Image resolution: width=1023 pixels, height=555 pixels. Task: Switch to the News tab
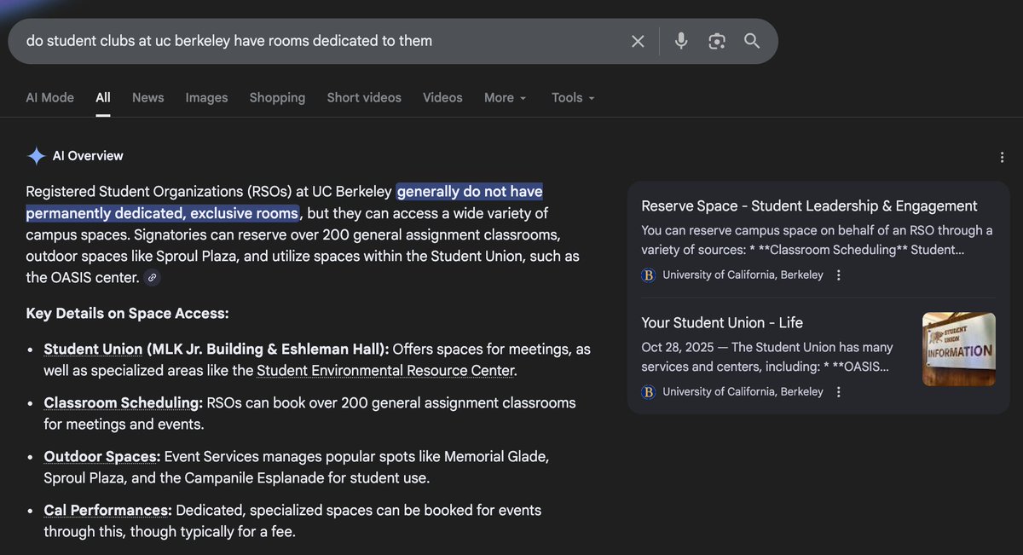(148, 98)
